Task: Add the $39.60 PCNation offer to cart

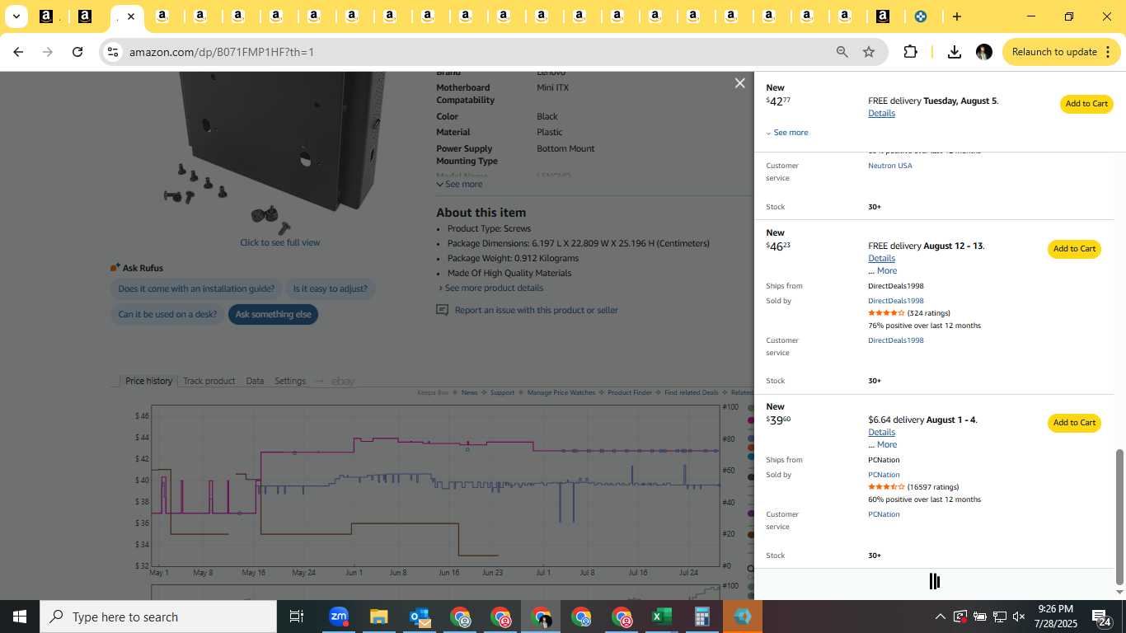Action: (x=1074, y=423)
